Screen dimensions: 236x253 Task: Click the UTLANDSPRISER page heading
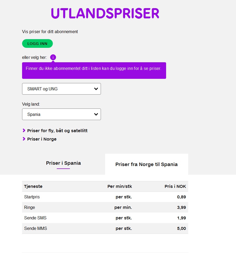pos(105,13)
